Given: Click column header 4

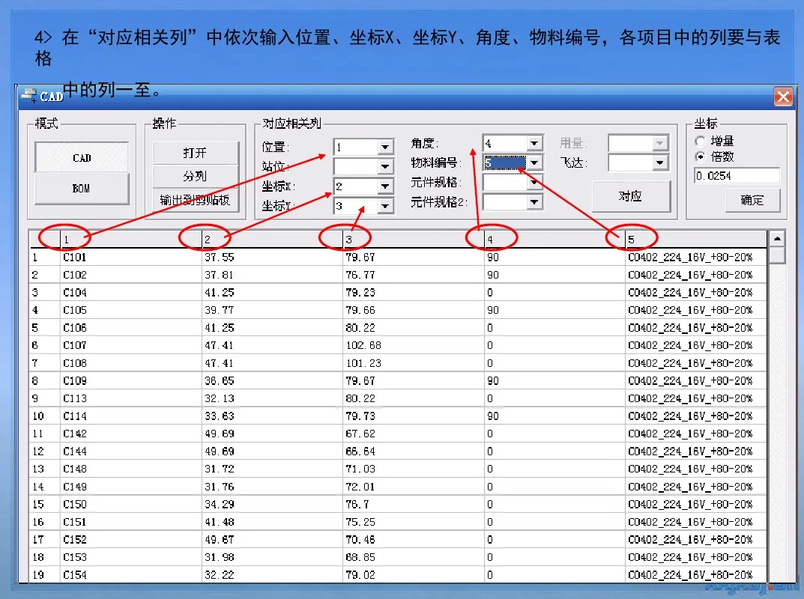Looking at the screenshot, I should pyautogui.click(x=554, y=240).
